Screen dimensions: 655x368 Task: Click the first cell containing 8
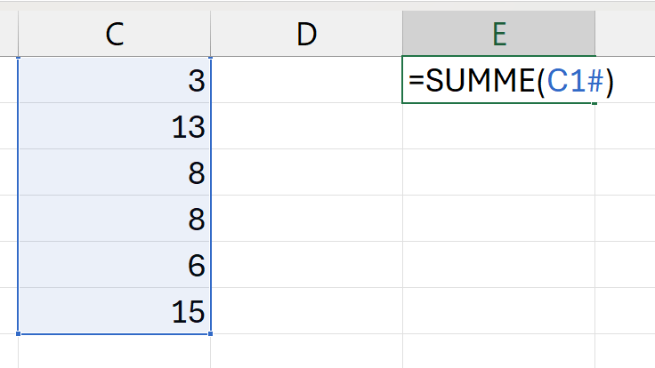[x=114, y=173]
